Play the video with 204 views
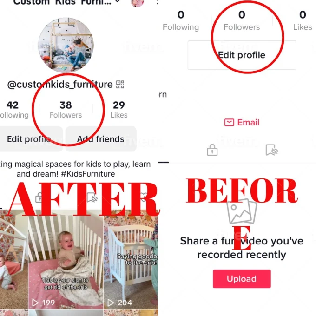 tap(131, 259)
